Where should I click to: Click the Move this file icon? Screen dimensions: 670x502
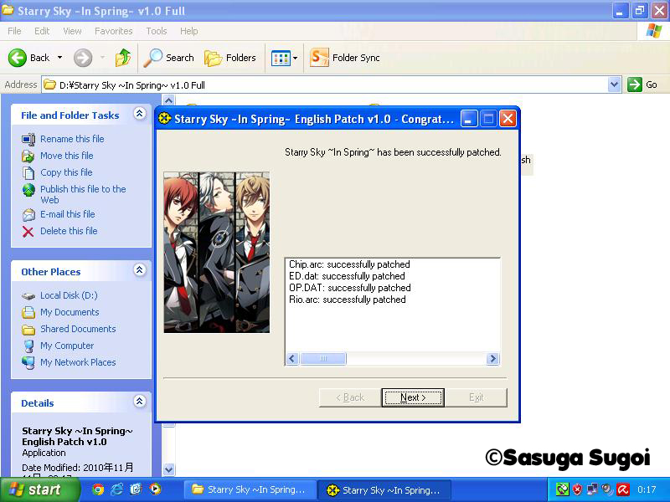coord(28,156)
